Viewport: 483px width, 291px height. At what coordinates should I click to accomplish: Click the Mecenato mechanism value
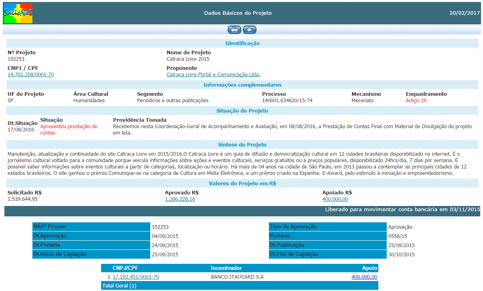[363, 101]
